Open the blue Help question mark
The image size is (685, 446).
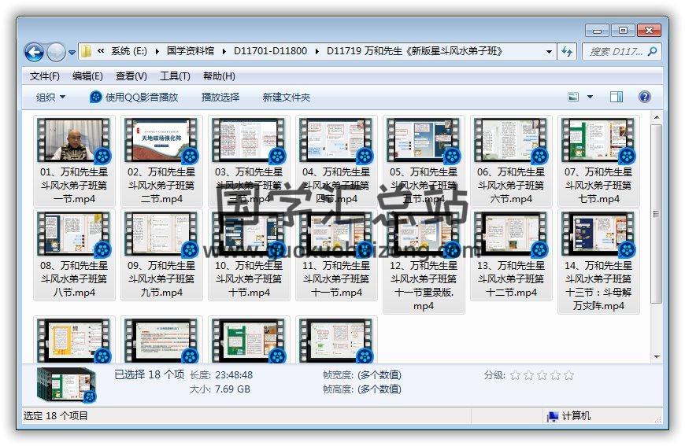[644, 97]
